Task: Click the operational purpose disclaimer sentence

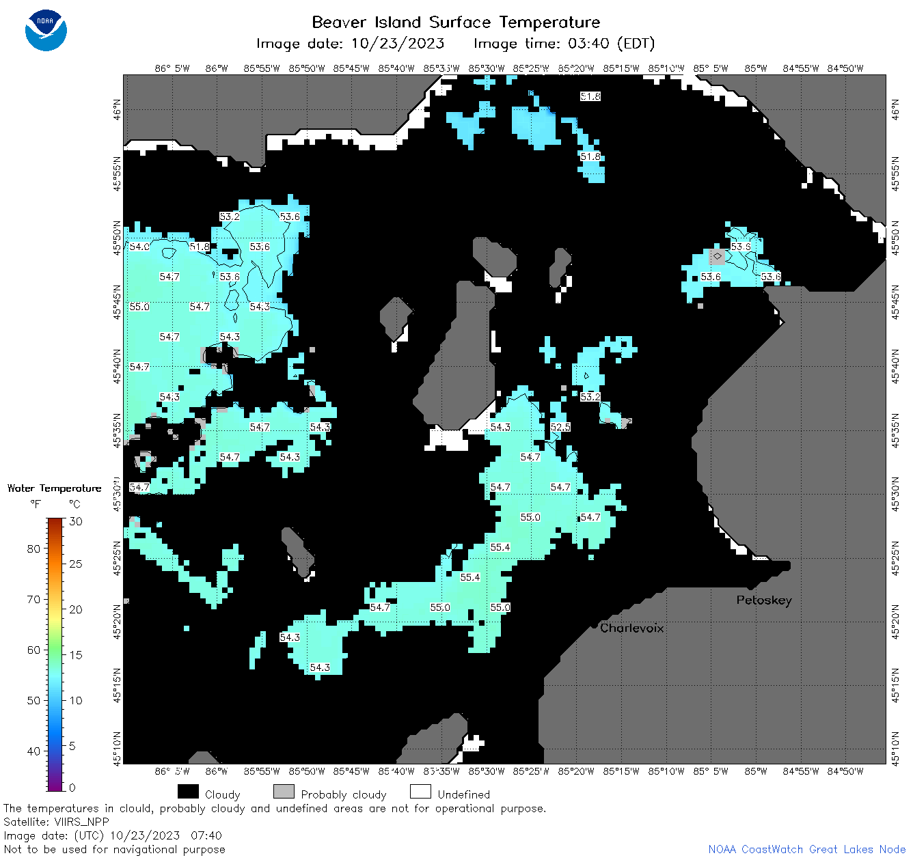Action: tap(275, 809)
